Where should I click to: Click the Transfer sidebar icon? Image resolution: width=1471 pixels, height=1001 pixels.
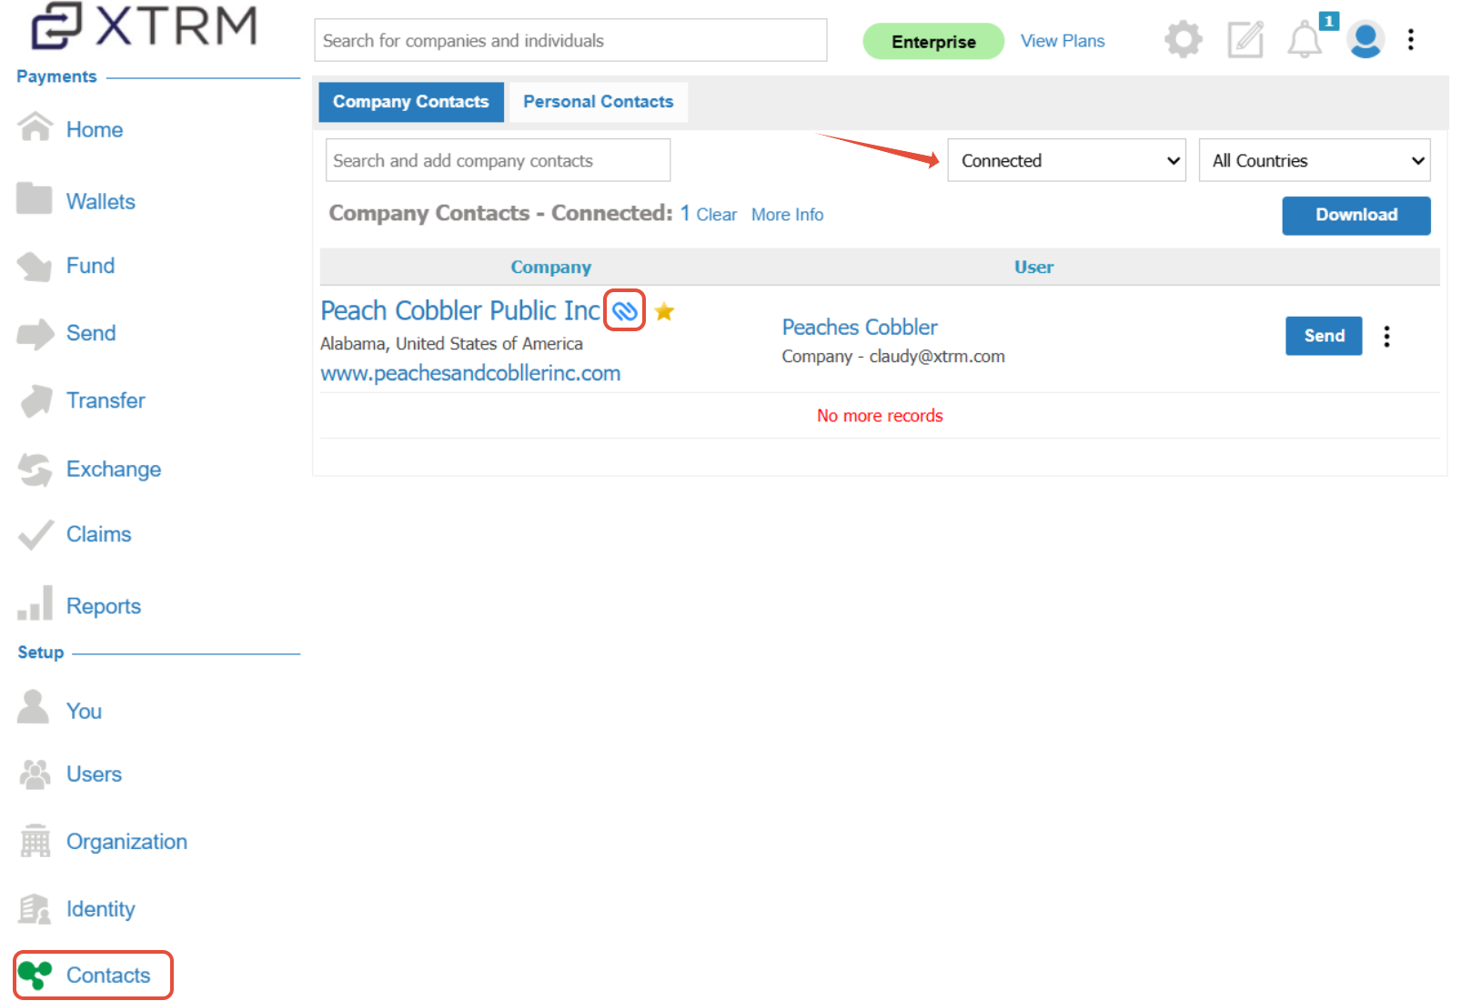pos(36,400)
